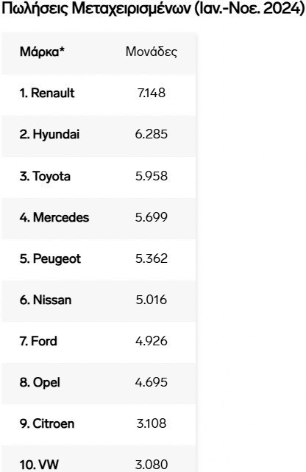Click Nissan's 5.016 units value

pos(152,300)
